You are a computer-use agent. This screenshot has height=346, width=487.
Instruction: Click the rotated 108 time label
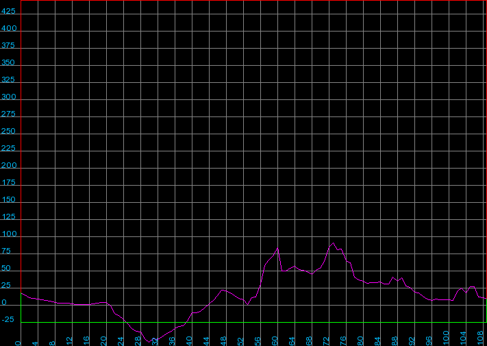click(479, 338)
